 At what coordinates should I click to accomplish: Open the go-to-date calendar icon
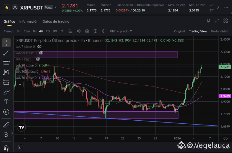coord(21,147)
